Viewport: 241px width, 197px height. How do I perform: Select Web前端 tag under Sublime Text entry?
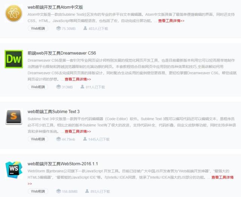click(x=38, y=139)
